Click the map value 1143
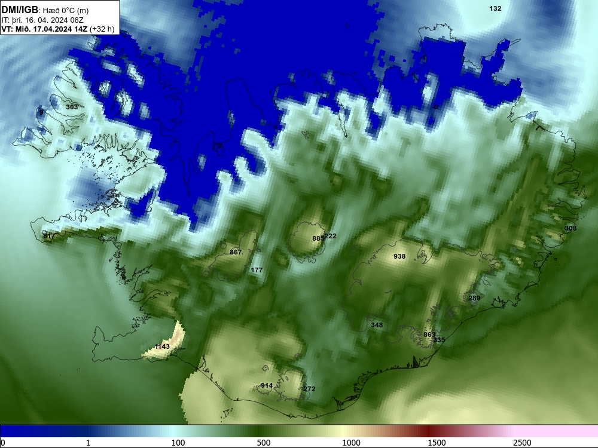598x448 pixels. point(162,346)
